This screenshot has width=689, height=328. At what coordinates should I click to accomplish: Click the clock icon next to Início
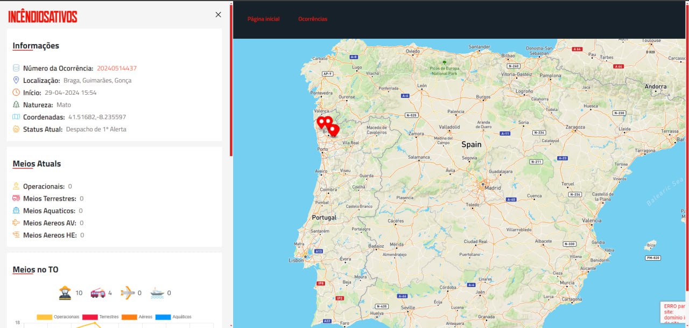coord(16,92)
